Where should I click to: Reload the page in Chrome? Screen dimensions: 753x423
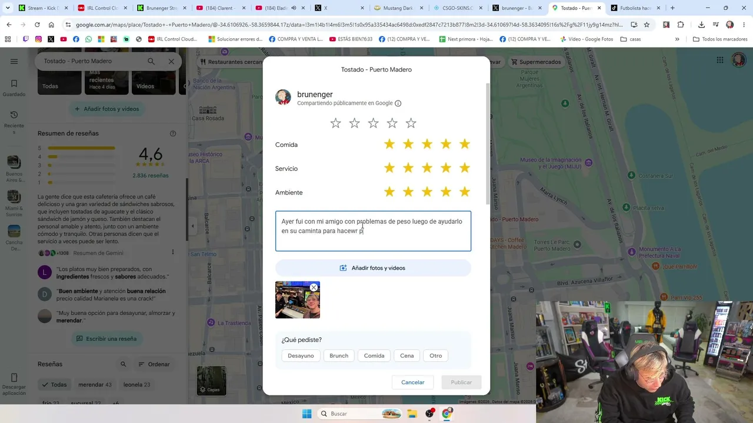tap(37, 25)
